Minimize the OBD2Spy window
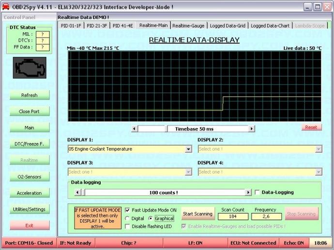Image resolution: width=334 pixels, height=250 pixels. click(307, 7)
